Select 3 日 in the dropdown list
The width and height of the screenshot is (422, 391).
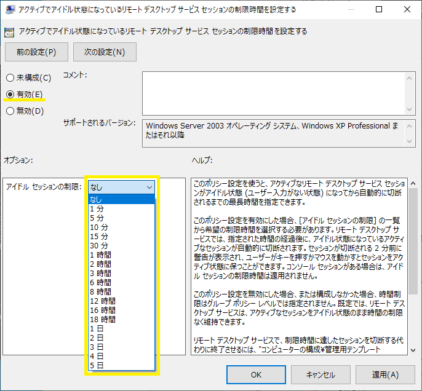pyautogui.click(x=121, y=347)
